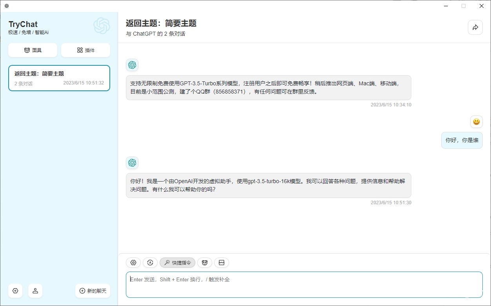Click the smiley user avatar

tap(476, 122)
